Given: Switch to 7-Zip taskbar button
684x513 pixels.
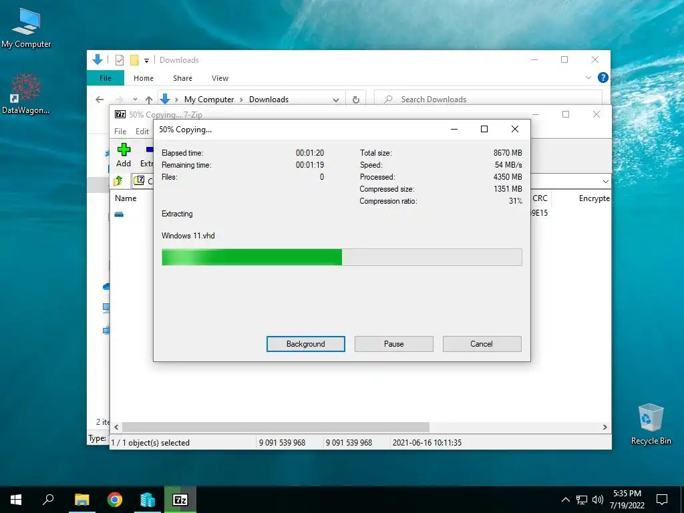Looking at the screenshot, I should click(180, 500).
